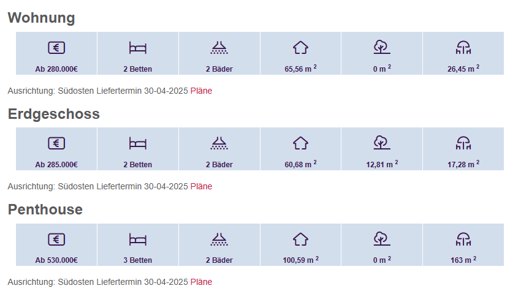Viewport: 510px width, 291px height.
Task: Click the garden tree icon for Erdgeschoss
Action: coord(381,143)
